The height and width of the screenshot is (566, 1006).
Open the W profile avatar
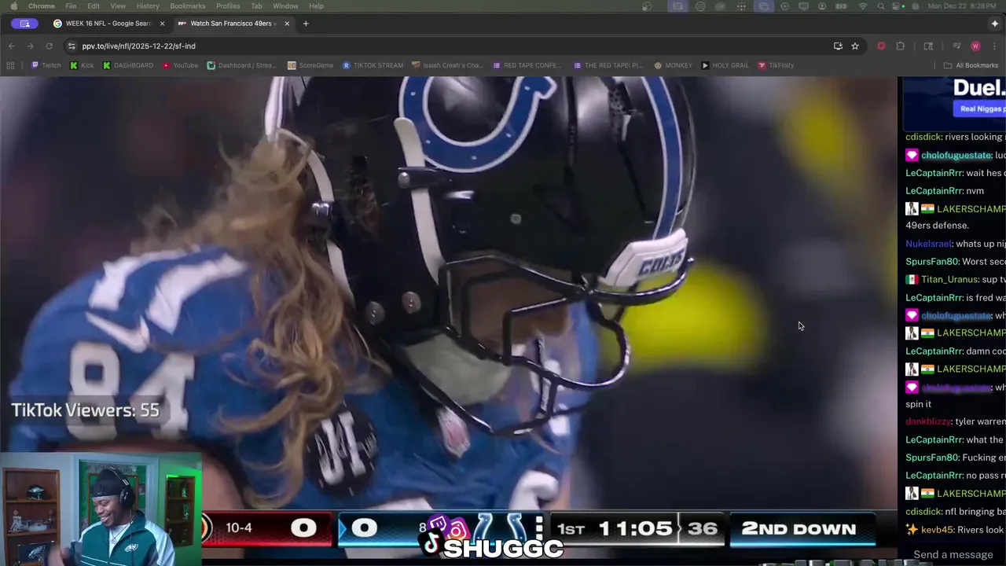975,46
